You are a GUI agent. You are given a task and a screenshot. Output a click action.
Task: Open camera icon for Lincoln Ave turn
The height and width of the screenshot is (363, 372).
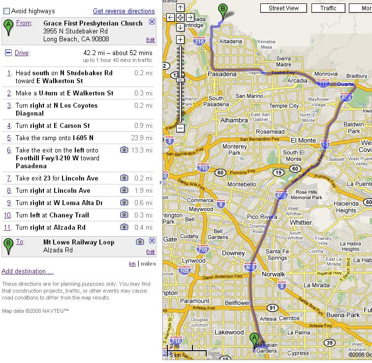(x=124, y=190)
